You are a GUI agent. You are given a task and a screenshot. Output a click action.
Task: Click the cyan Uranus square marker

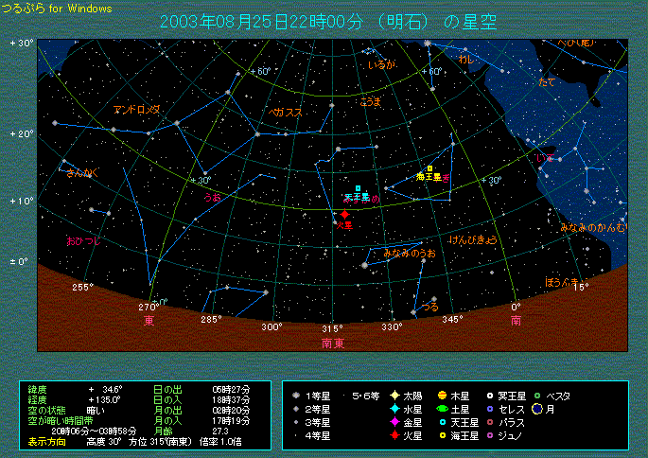(x=359, y=188)
